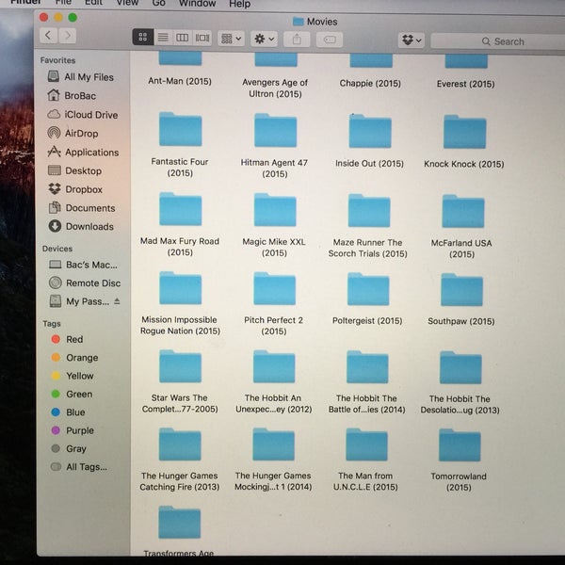Go back with the left arrow
Viewport: 565px width, 565px height.
tap(48, 36)
